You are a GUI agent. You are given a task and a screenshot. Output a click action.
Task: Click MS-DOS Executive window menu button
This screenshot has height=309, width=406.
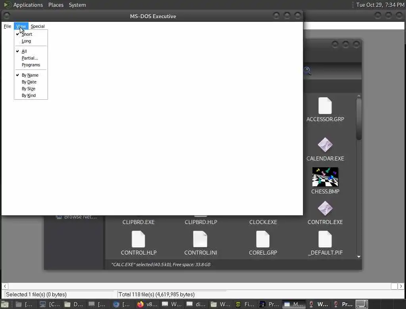click(x=6, y=16)
